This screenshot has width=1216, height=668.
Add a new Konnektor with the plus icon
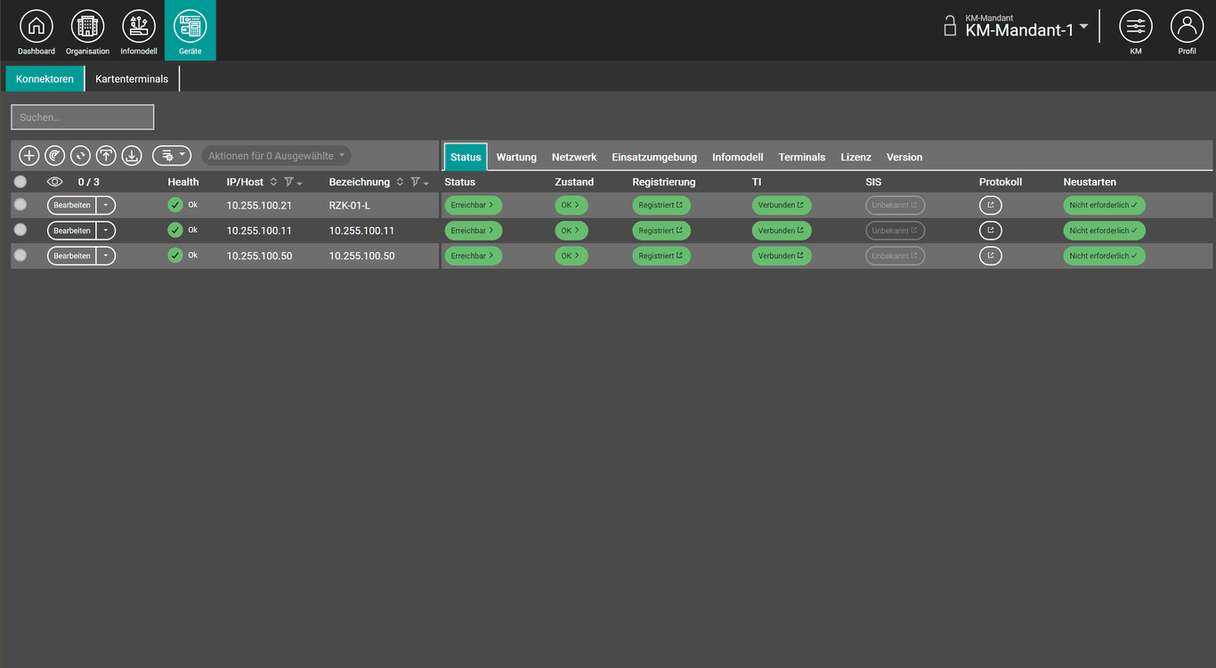tap(28, 155)
